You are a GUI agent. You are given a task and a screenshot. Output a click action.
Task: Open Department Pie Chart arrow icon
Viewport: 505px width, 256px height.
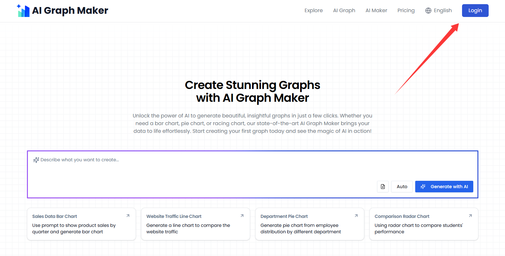[356, 216]
